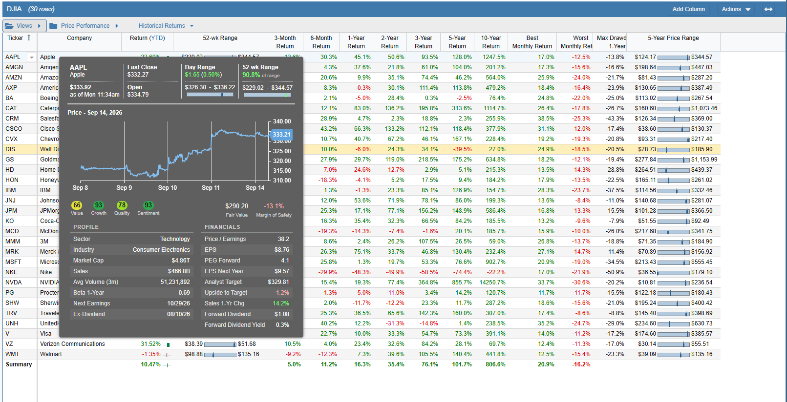
Task: Click Analyst Target $329.81 row
Action: point(247,282)
